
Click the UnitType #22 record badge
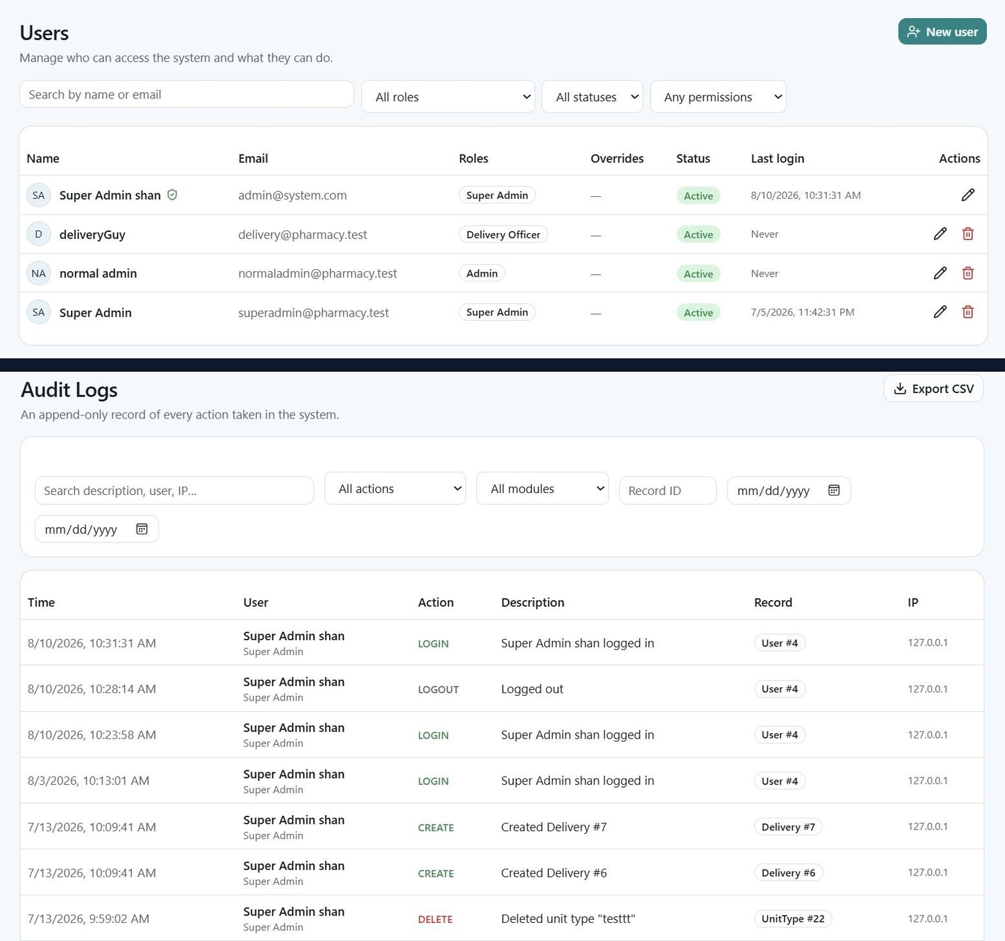pyautogui.click(x=793, y=918)
